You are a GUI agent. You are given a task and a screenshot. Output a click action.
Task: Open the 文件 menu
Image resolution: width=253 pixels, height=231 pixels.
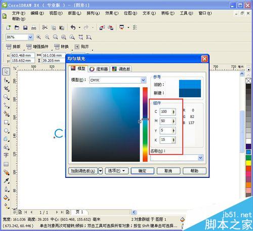tap(18, 13)
